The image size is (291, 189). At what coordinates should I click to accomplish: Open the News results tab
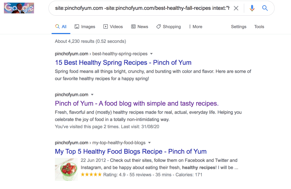coord(140,27)
